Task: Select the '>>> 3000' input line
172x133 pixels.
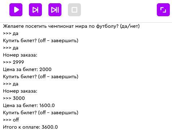Action: 14,98
